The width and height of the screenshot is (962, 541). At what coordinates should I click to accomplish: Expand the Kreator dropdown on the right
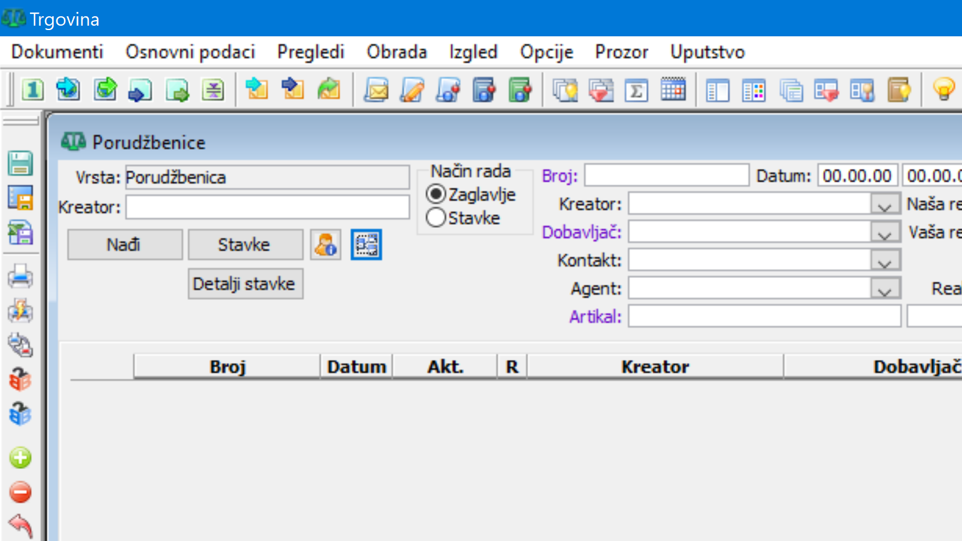884,204
